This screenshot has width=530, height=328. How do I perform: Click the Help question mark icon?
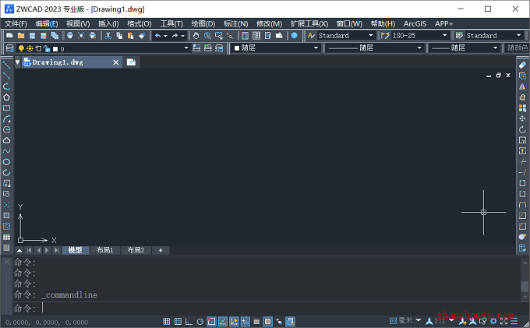(294, 36)
